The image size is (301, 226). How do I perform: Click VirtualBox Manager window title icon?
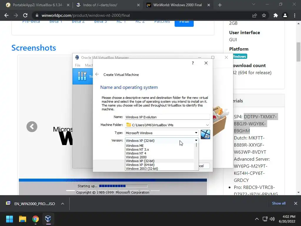click(x=77, y=57)
